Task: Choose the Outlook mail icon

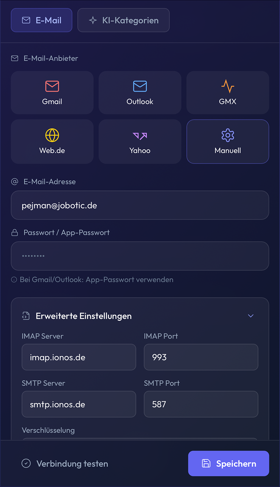Action: (140, 86)
